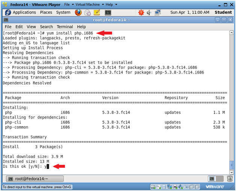This screenshot has height=191, width=236.
Task: Open the terminal View menu
Action: tap(31, 27)
